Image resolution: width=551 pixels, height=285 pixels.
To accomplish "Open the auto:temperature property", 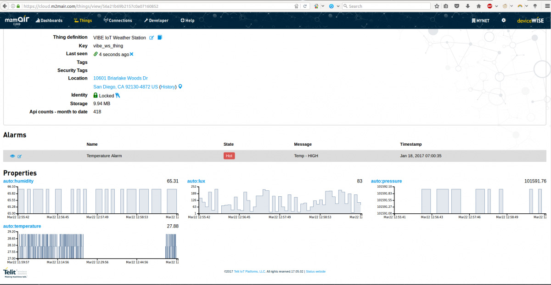I will [x=22, y=226].
